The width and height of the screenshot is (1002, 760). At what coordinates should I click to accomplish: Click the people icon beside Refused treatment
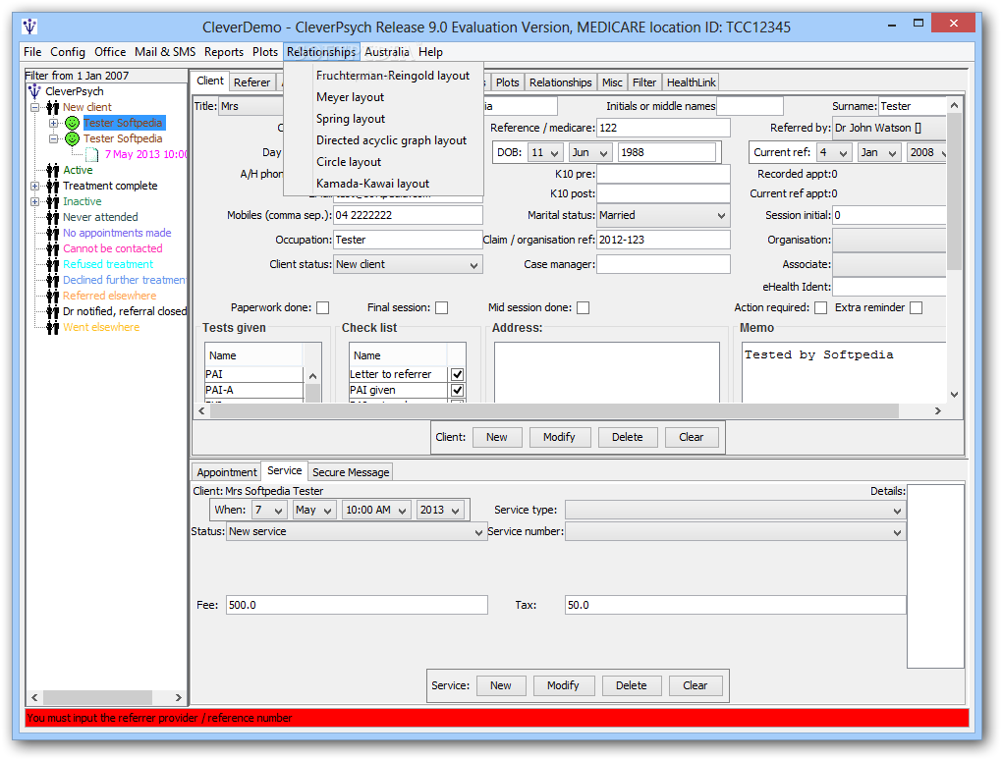[x=53, y=264]
